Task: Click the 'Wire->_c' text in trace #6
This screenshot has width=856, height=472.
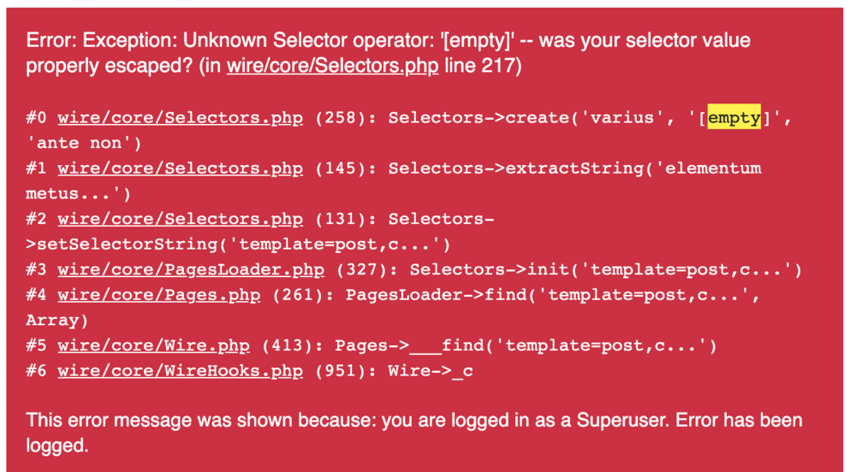Action: [431, 371]
